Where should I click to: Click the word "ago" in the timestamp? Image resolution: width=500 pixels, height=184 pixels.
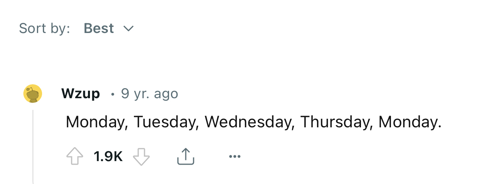pos(166,94)
